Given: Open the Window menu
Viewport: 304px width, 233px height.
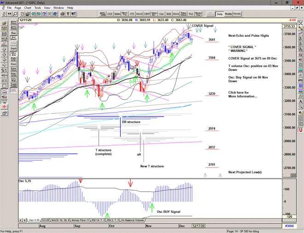Looking at the screenshot, I should point(58,8).
